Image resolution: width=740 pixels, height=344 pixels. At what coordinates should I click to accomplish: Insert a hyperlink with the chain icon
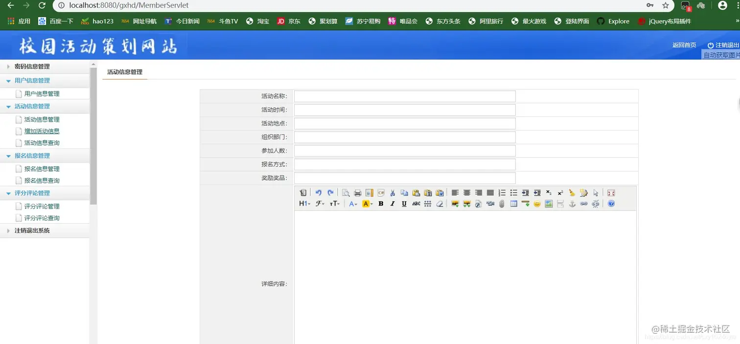tap(584, 204)
